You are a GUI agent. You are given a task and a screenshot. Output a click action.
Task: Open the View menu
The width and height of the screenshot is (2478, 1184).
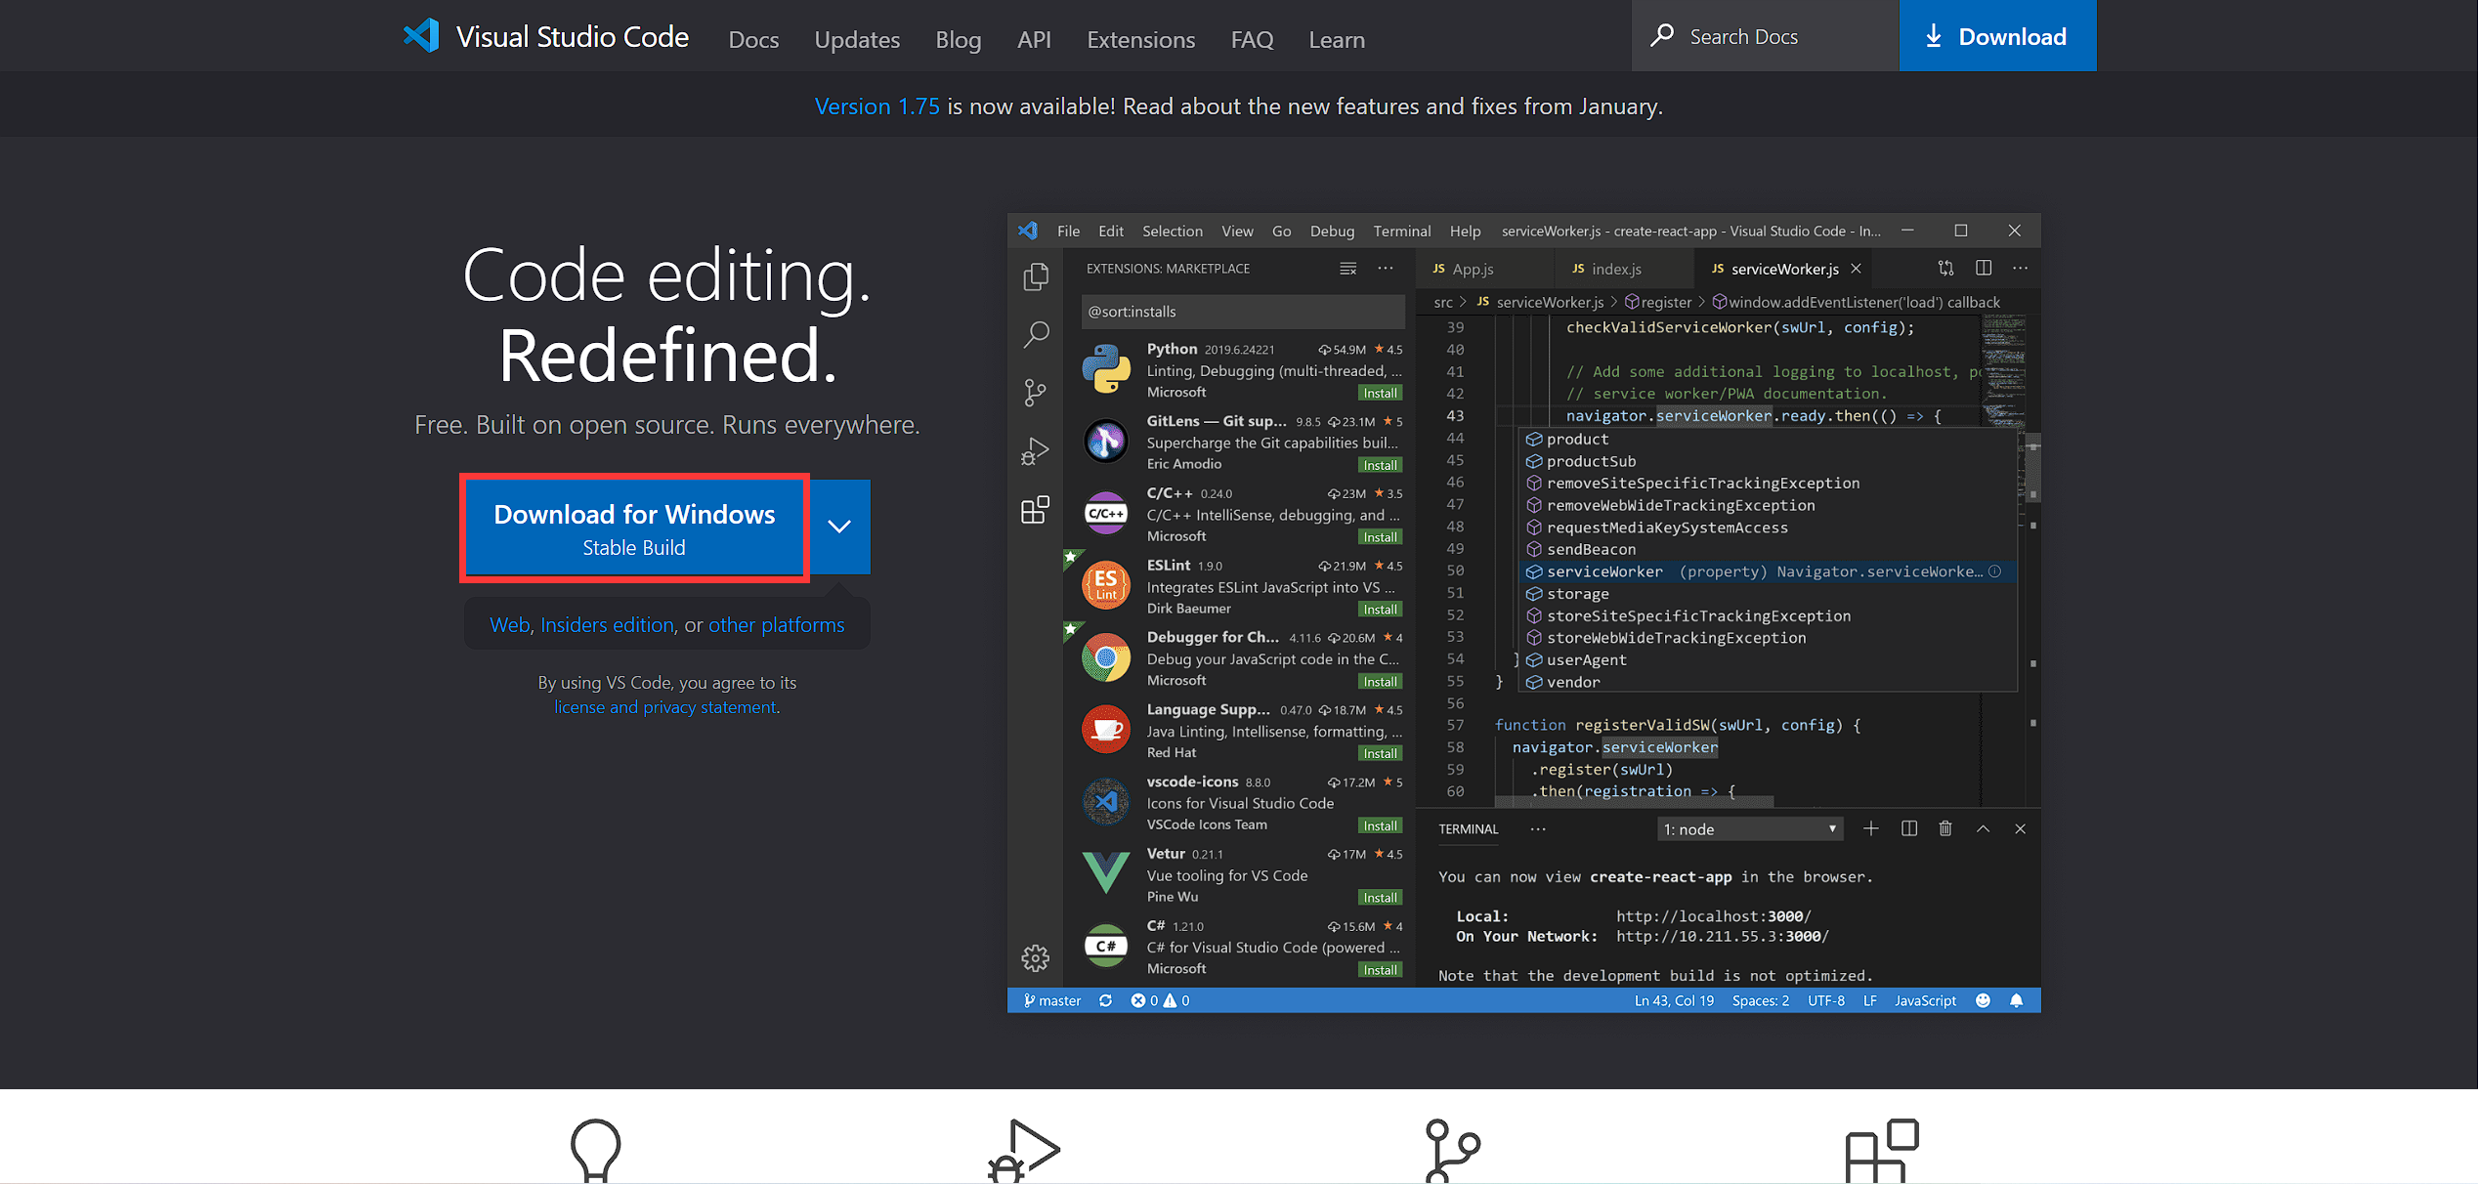[x=1237, y=231]
